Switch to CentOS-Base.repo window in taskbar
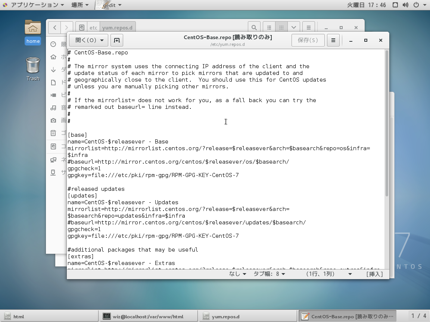This screenshot has height=322, width=430. 347,316
